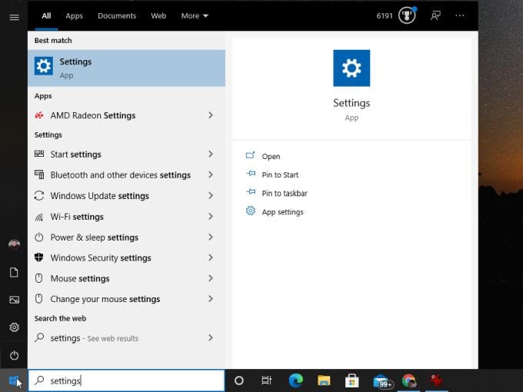The image size is (523, 392).
Task: Switch to the Apps search tab
Action: (x=74, y=15)
